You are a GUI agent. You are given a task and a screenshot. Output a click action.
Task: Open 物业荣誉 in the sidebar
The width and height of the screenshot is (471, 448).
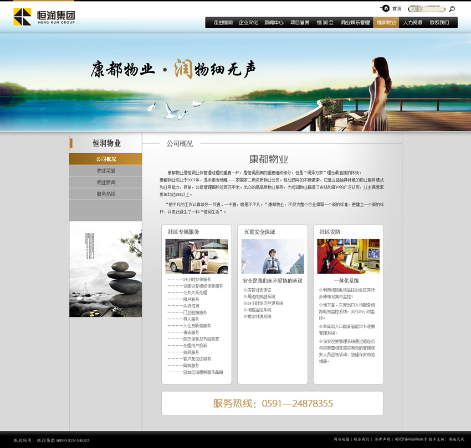(106, 171)
